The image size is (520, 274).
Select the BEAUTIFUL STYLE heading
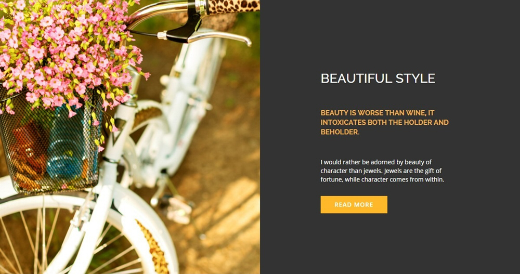click(x=378, y=79)
